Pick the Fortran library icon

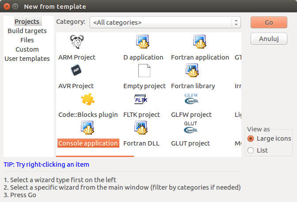tap(193, 71)
